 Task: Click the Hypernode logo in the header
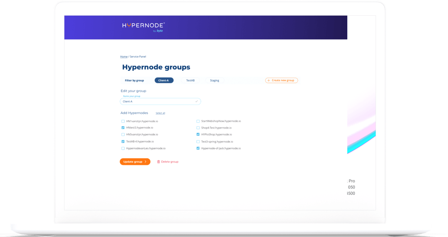point(143,24)
